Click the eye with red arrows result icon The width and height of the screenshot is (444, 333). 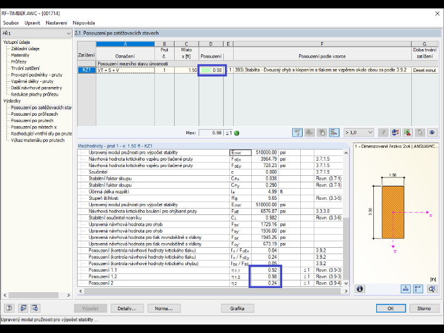click(x=395, y=133)
